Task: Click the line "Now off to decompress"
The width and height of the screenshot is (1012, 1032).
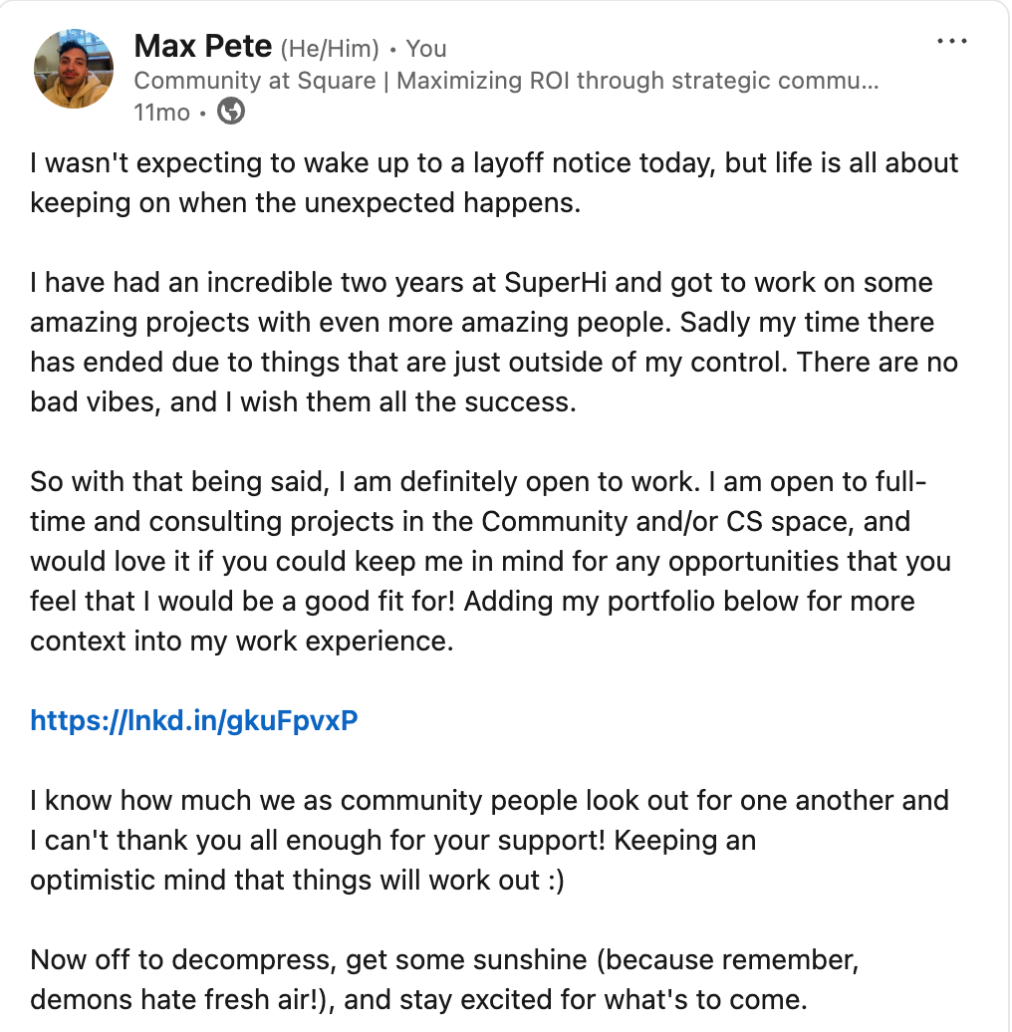Action: click(x=183, y=960)
